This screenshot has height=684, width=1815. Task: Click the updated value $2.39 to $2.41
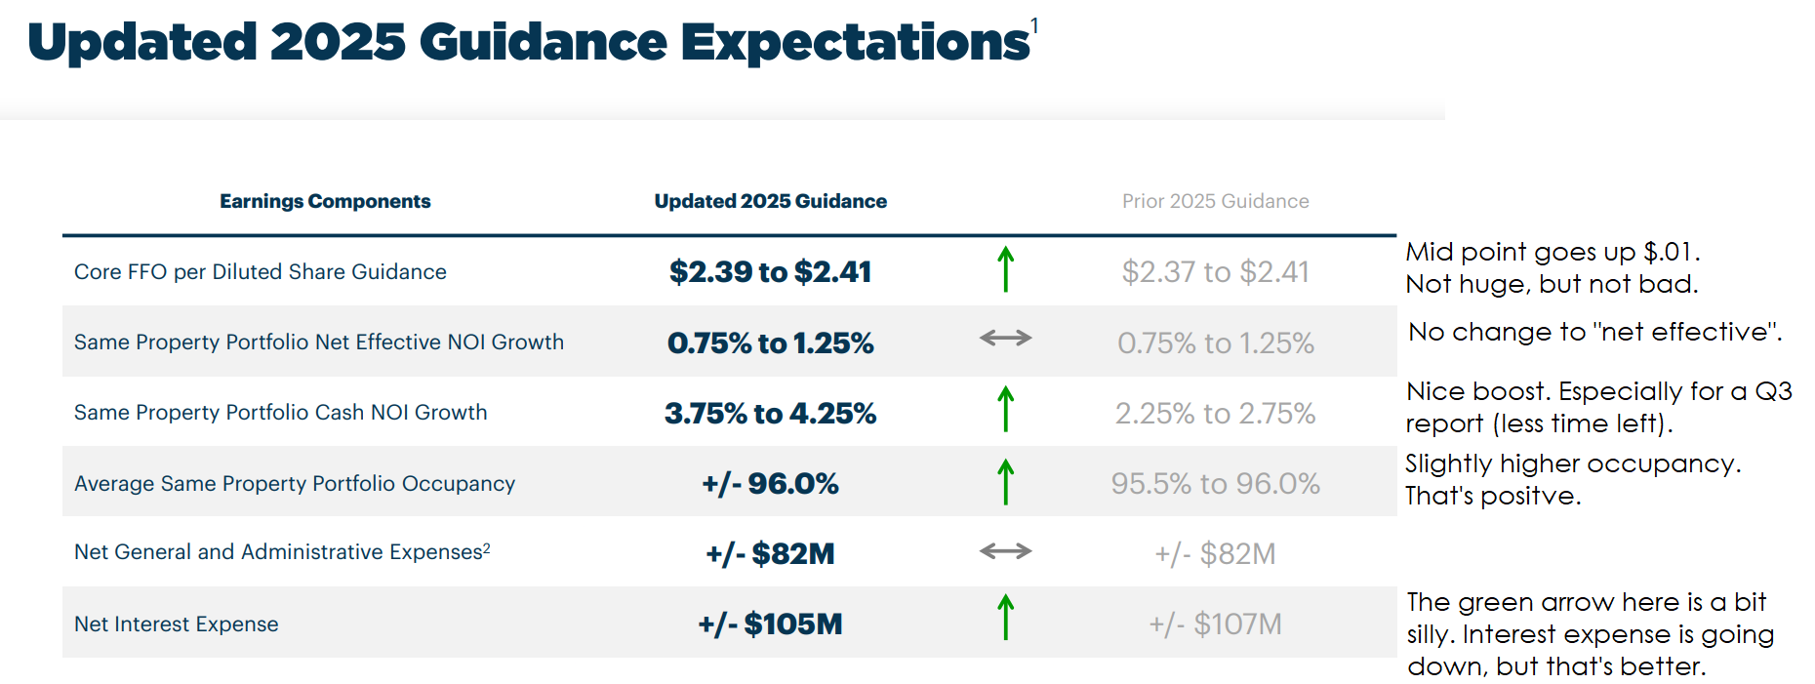click(770, 272)
